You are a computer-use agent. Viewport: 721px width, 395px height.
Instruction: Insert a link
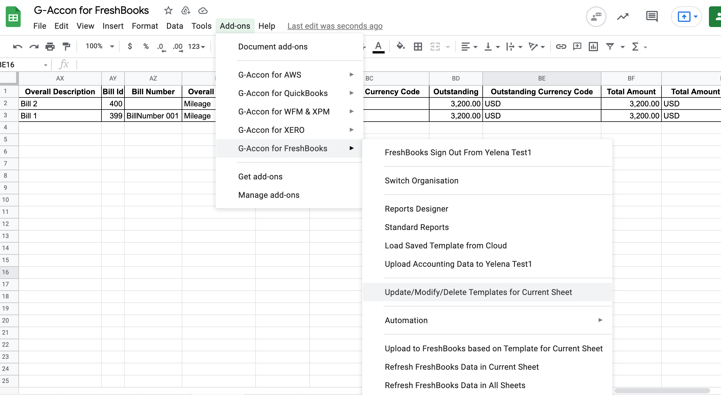click(x=561, y=47)
